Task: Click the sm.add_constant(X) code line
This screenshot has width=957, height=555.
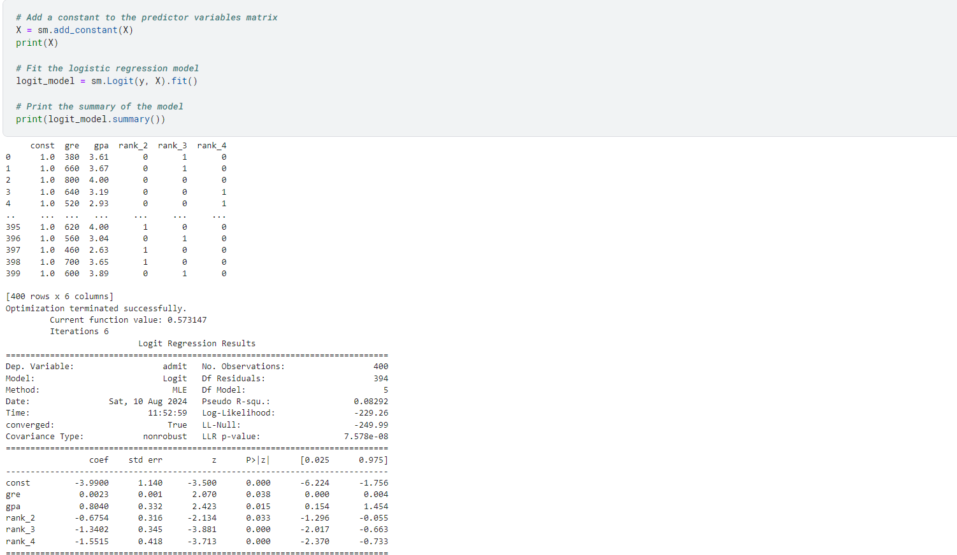Action: point(75,30)
